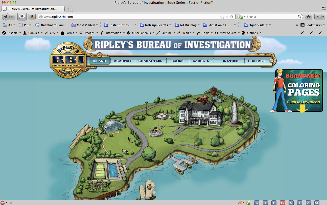
Task: Choose a search engine via the Ecosia icon
Action: point(242,17)
